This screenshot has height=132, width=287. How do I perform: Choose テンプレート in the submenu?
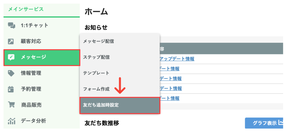click(x=96, y=73)
